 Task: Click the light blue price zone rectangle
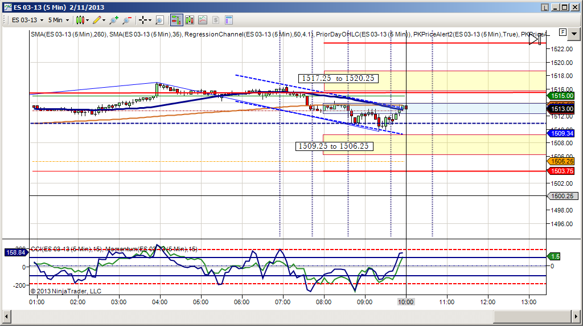pos(435,109)
